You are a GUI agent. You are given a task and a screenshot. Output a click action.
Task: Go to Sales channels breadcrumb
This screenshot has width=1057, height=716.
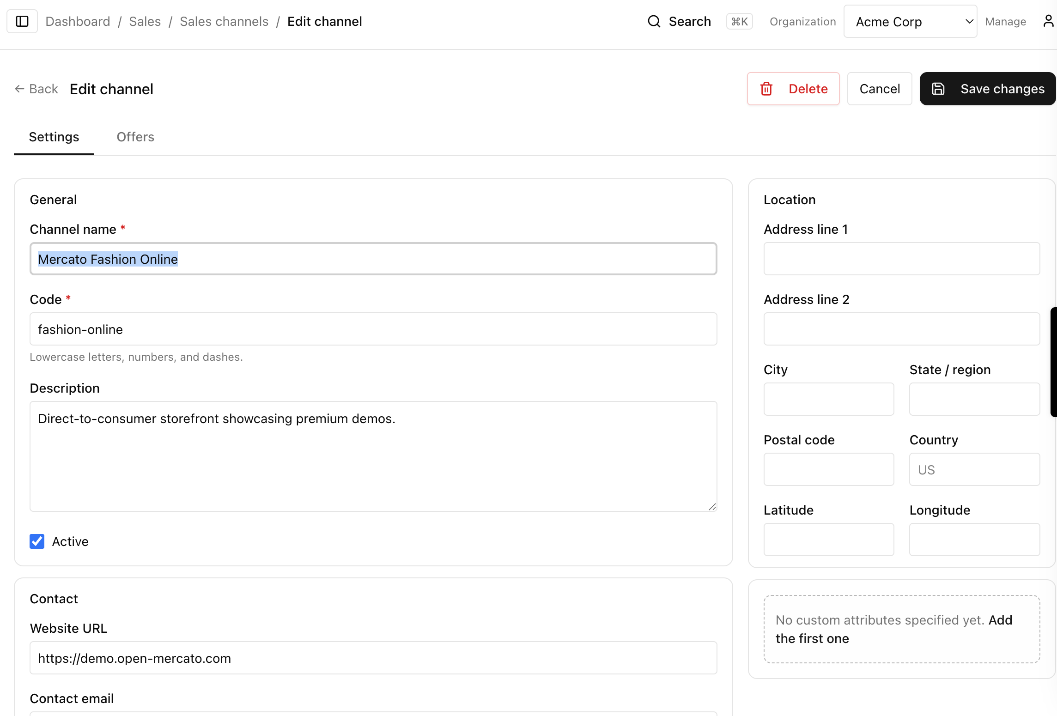click(x=224, y=22)
